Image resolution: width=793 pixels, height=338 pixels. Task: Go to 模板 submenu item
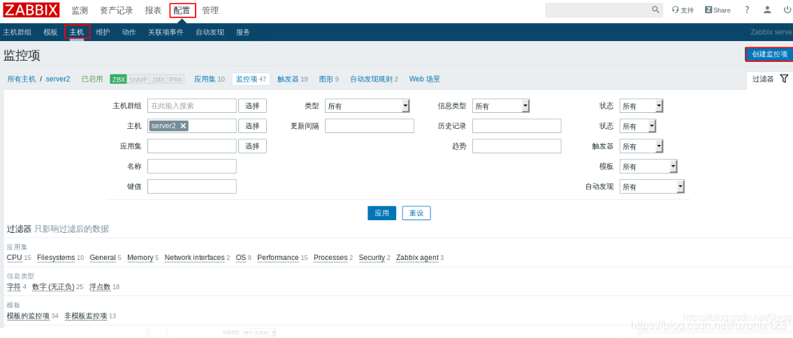tap(50, 32)
